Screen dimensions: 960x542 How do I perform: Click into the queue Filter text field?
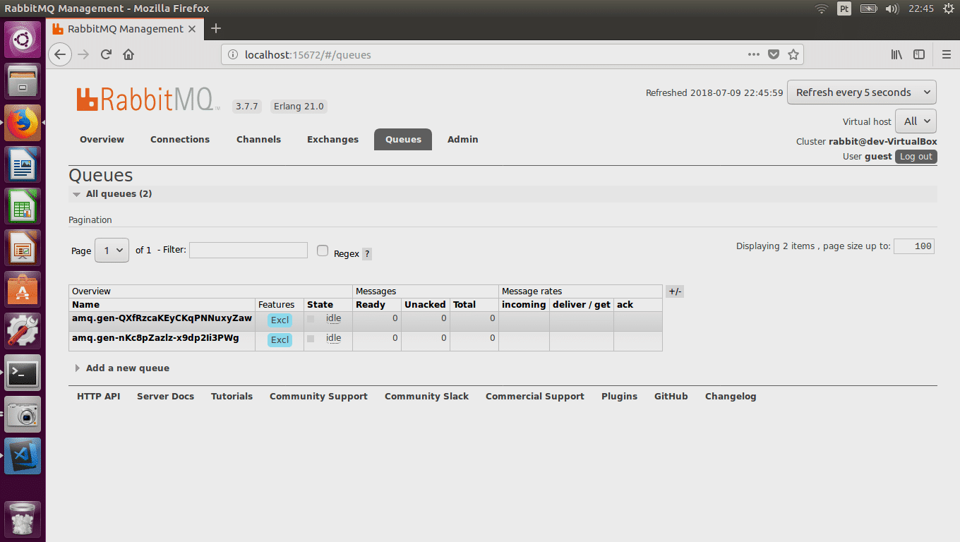(x=248, y=250)
